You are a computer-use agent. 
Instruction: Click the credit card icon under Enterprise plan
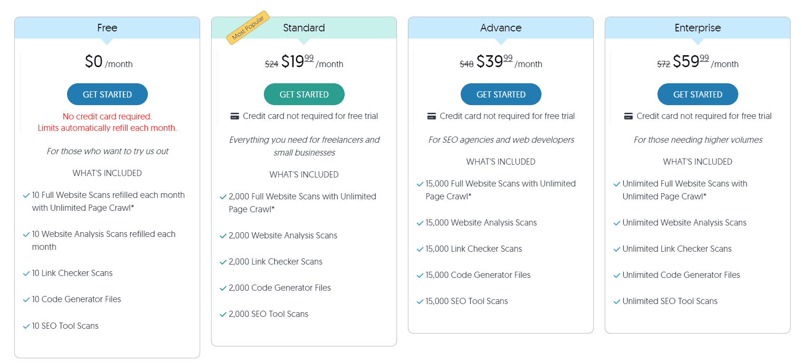(x=628, y=116)
